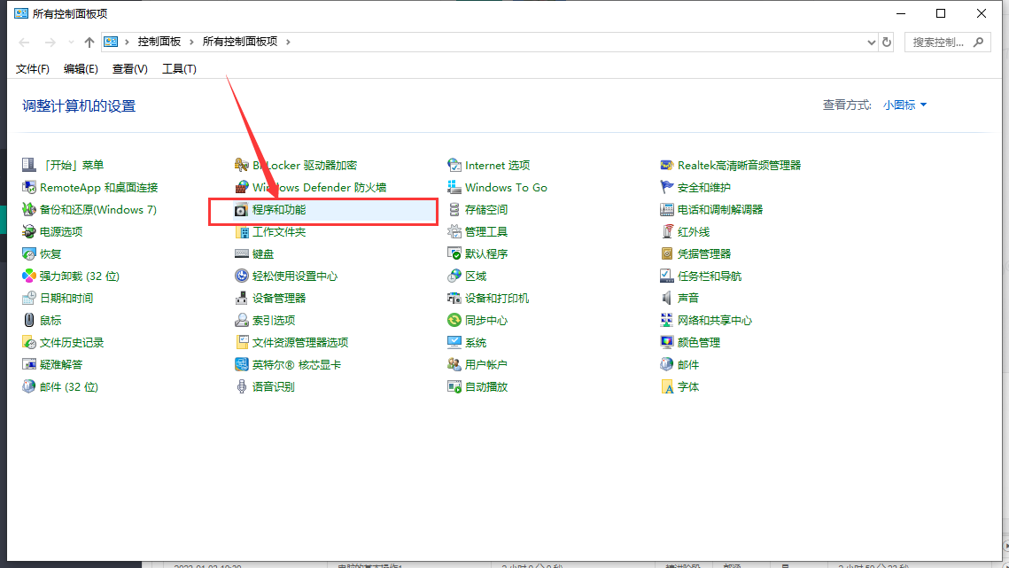
Task: Open the 红外线 link
Action: (x=694, y=232)
